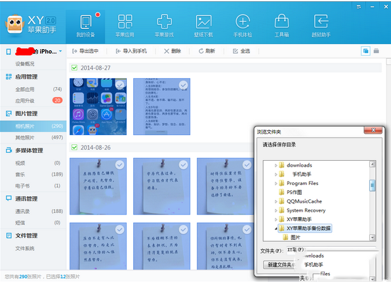The image size is (391, 282).
Task: Open the 苹果游戏 tab
Action: coord(164,27)
